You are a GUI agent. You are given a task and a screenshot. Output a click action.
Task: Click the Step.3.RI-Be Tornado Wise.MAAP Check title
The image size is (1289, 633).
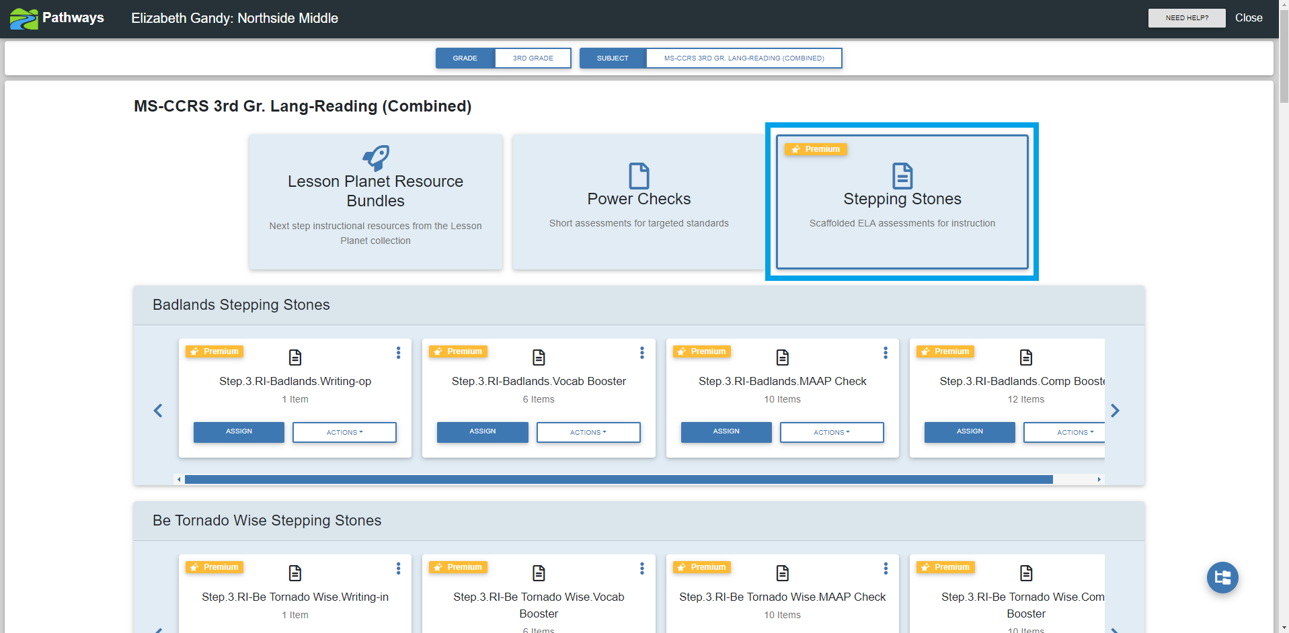(x=783, y=597)
